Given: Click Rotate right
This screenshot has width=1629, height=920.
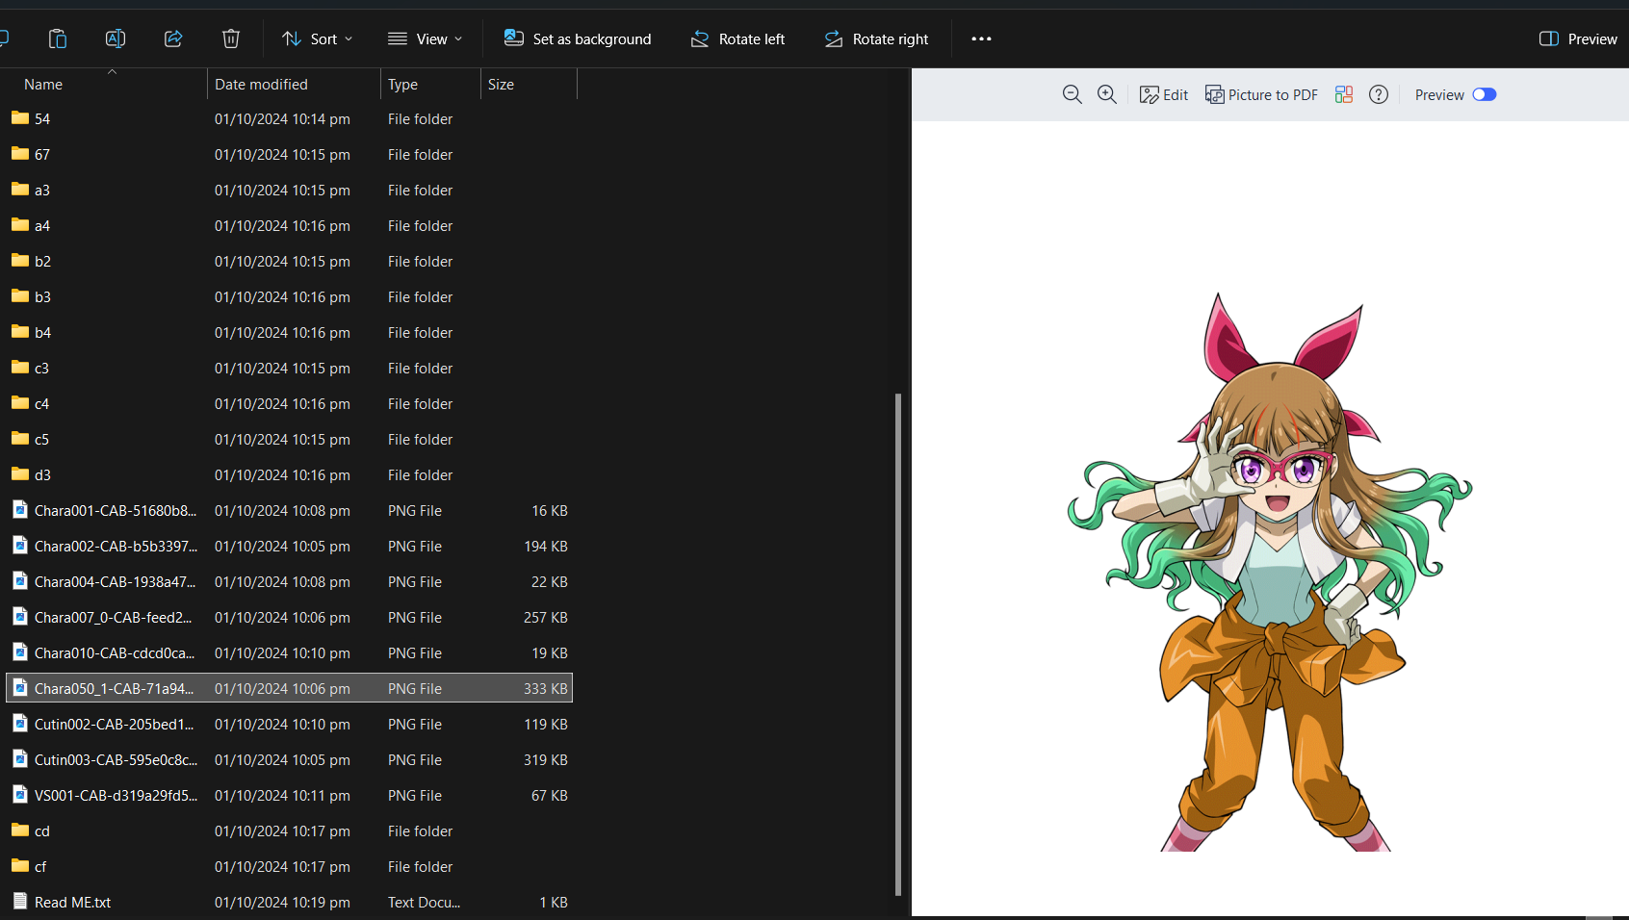Looking at the screenshot, I should pos(876,38).
